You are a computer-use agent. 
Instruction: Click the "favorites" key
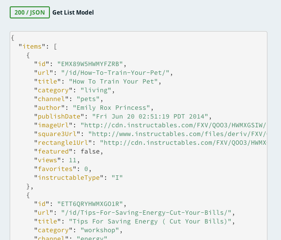pyautogui.click(x=55, y=169)
